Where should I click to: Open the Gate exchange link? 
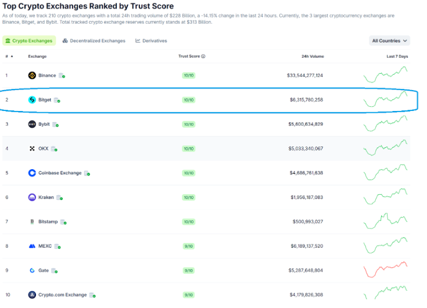pyautogui.click(x=44, y=270)
